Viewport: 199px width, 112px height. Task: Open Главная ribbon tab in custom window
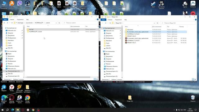pos(12,20)
